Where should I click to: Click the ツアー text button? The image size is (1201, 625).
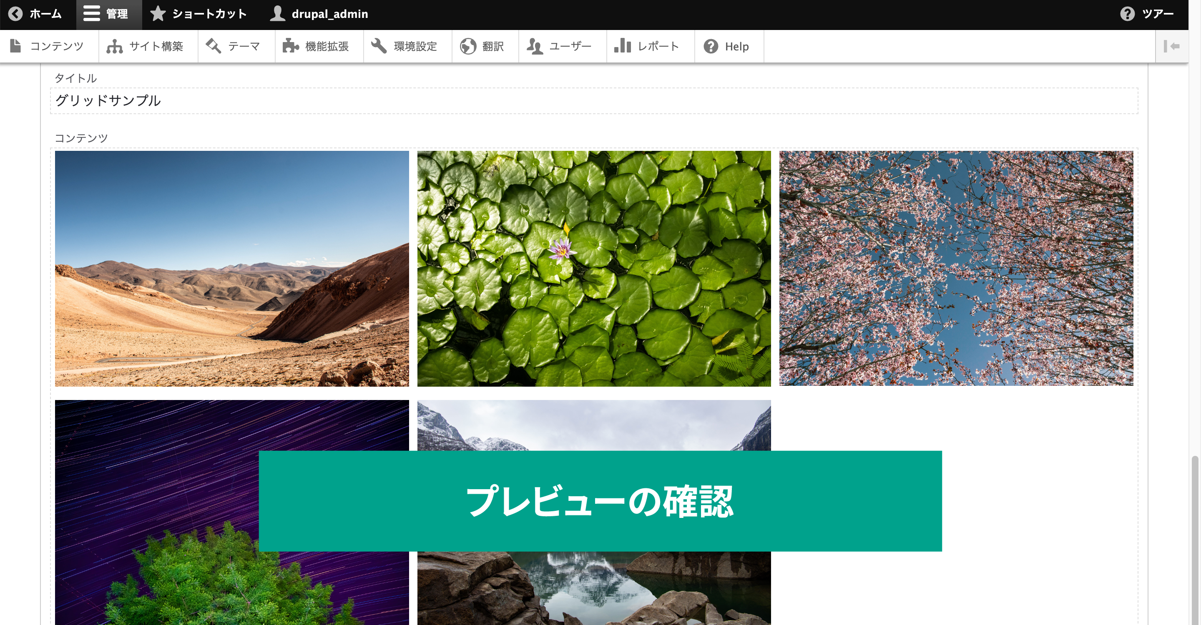pos(1158,14)
